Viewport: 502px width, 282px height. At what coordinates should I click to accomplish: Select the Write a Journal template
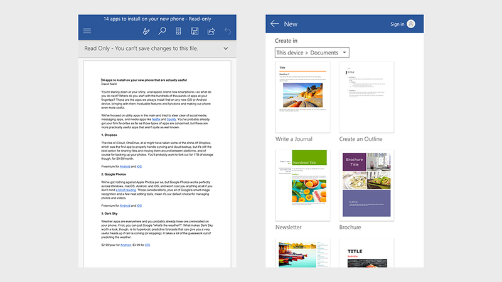pos(302,97)
